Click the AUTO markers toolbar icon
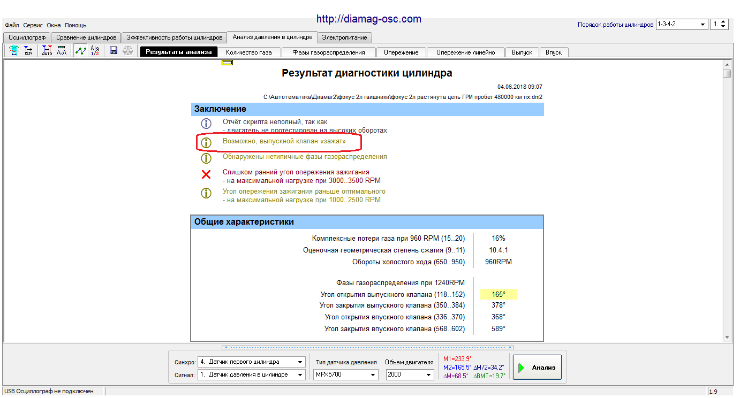 point(47,51)
